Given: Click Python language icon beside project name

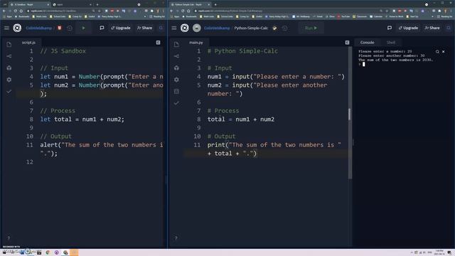Looking at the screenshot, I should [x=274, y=28].
